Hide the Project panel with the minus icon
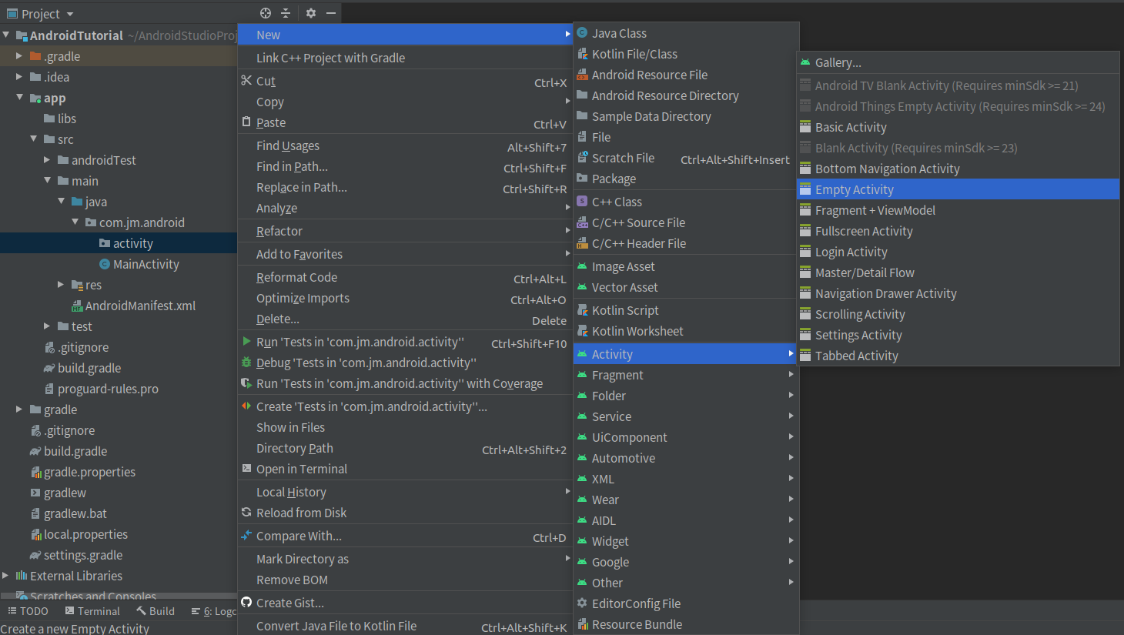The image size is (1124, 635). point(331,13)
